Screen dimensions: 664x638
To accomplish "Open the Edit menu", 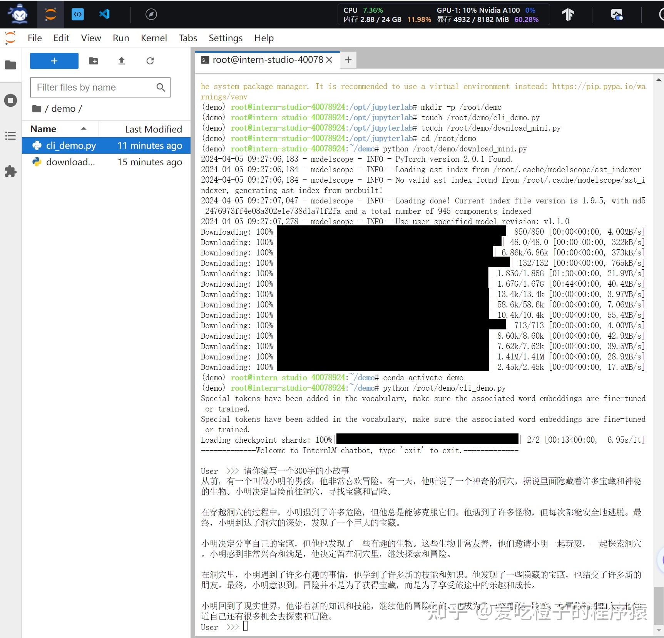I will point(61,38).
